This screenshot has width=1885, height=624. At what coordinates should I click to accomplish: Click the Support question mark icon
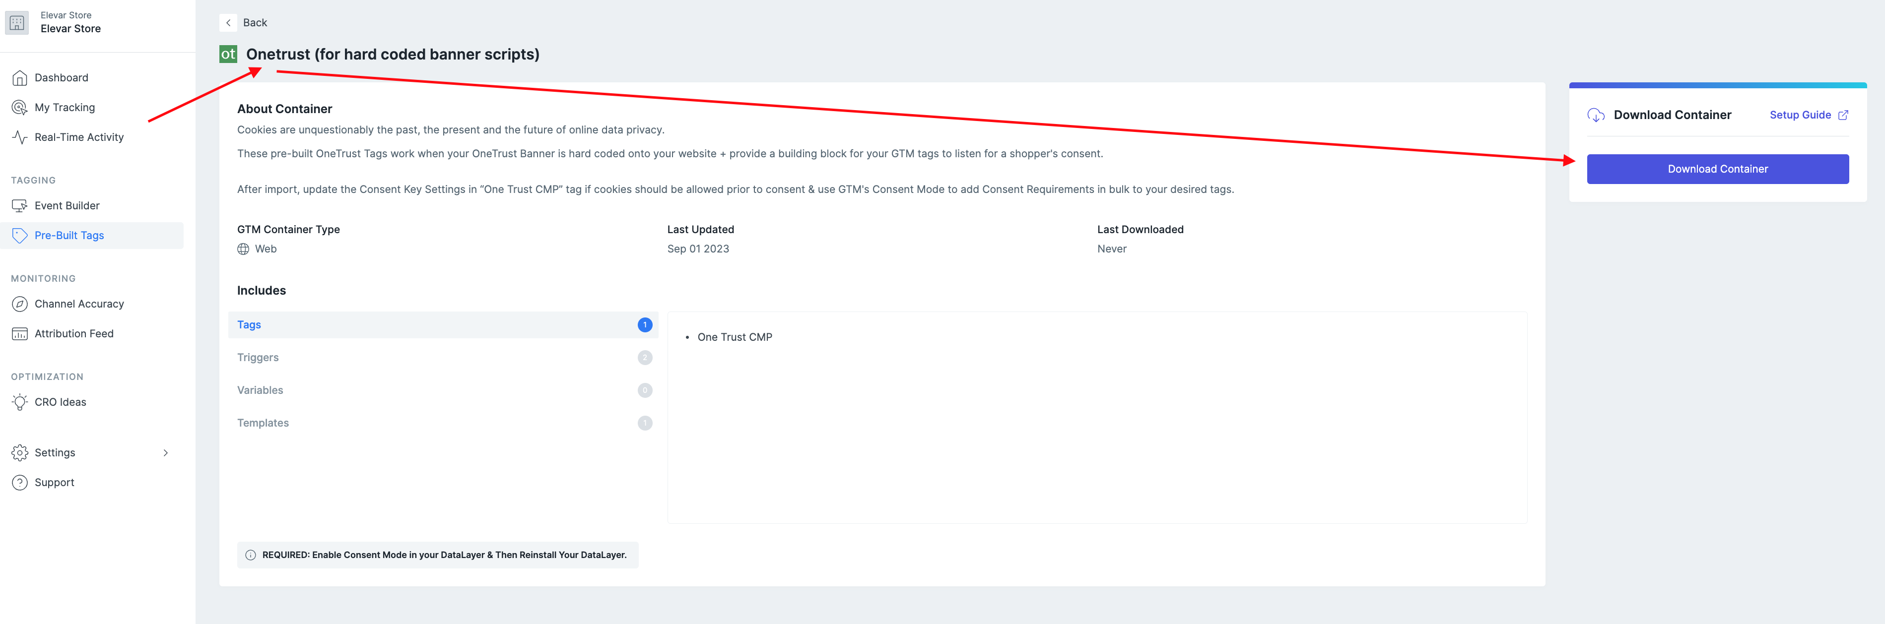pos(20,483)
